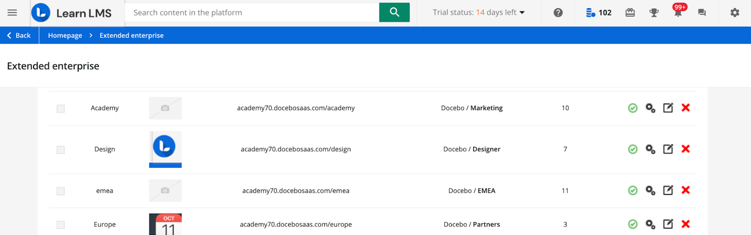Edit the Europe client entry
This screenshot has width=751, height=235.
668,224
